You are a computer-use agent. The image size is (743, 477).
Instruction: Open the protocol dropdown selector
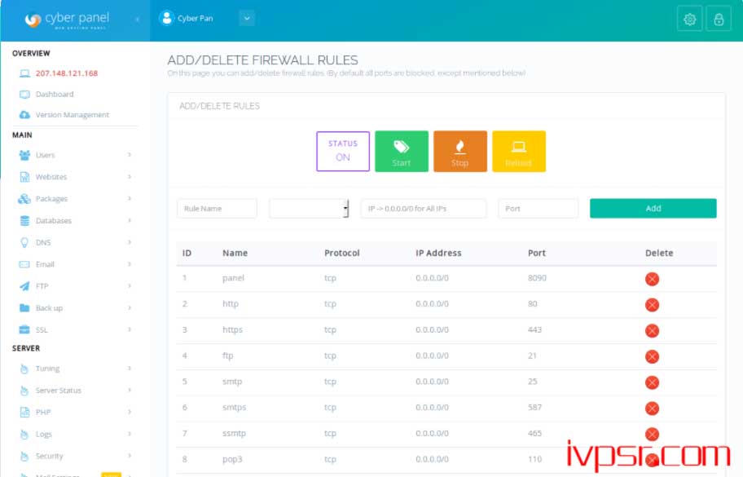[x=309, y=209]
